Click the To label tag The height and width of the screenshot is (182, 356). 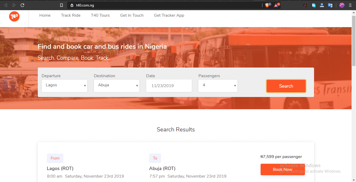(155, 158)
